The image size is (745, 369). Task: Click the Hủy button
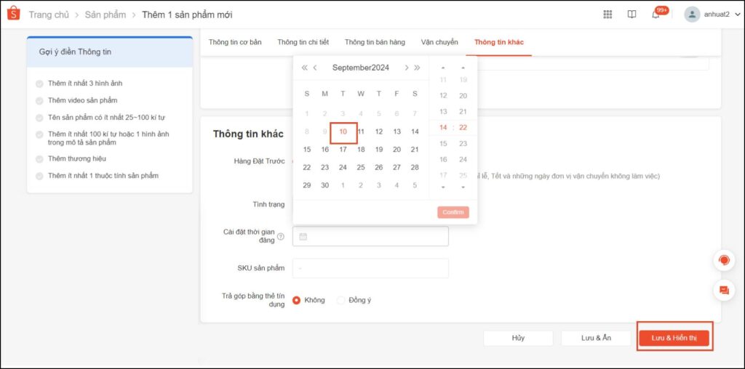(518, 338)
